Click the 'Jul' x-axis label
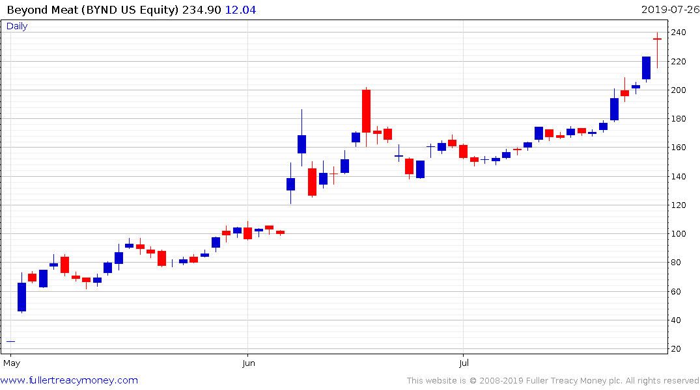This screenshot has height=390, width=700. point(464,363)
